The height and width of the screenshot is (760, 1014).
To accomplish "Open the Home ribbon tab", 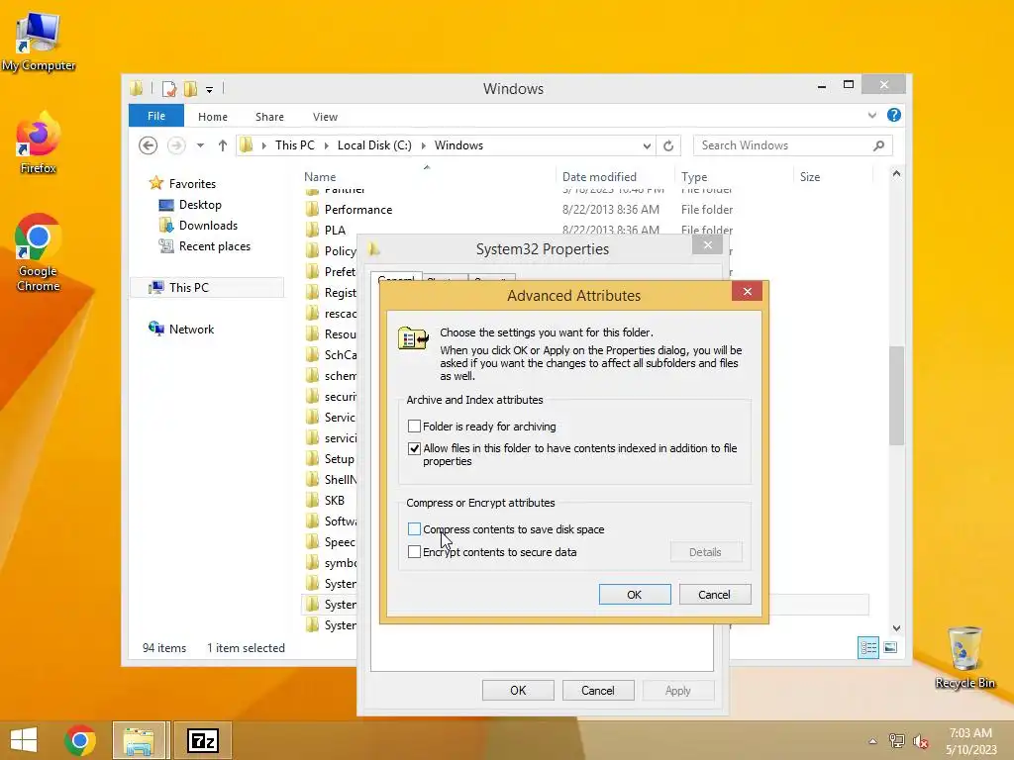I will (213, 117).
